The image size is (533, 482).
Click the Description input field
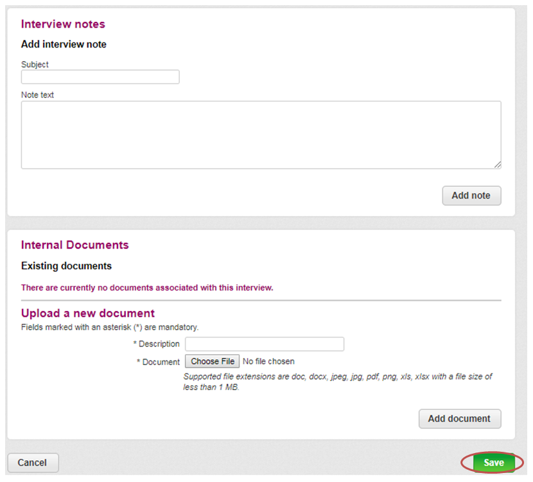click(265, 344)
